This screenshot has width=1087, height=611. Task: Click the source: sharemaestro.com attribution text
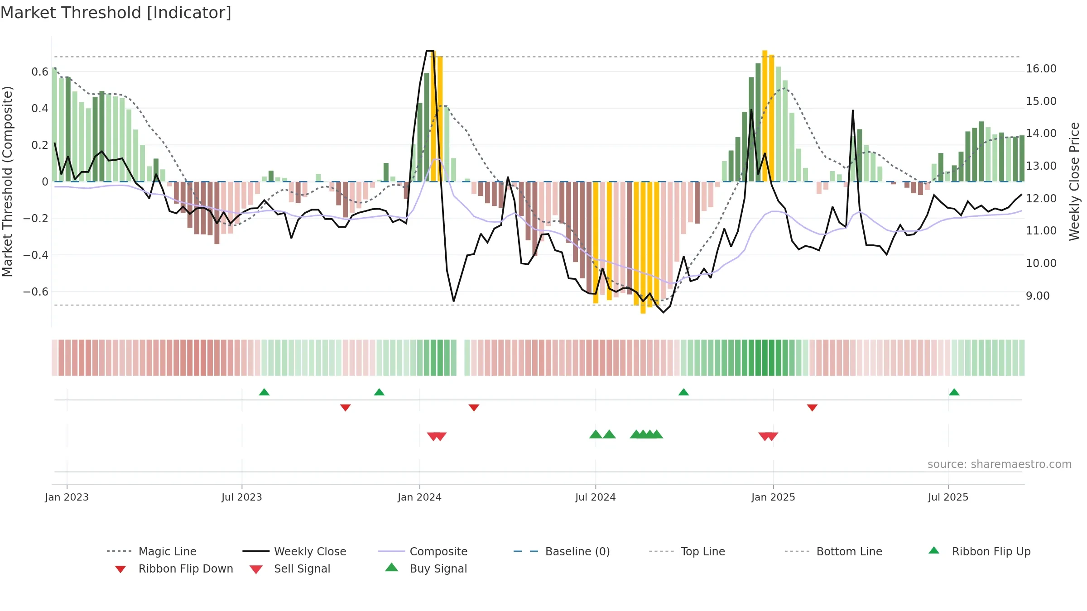tap(1000, 464)
